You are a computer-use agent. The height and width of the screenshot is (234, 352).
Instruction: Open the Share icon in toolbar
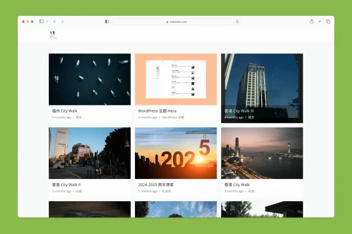[312, 22]
